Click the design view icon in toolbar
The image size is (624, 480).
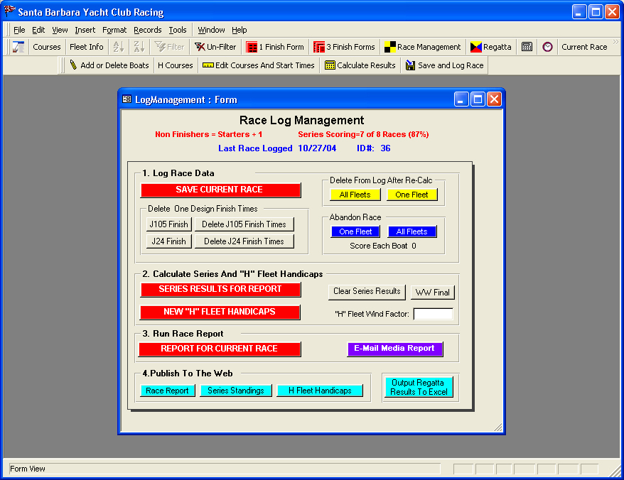coord(18,47)
